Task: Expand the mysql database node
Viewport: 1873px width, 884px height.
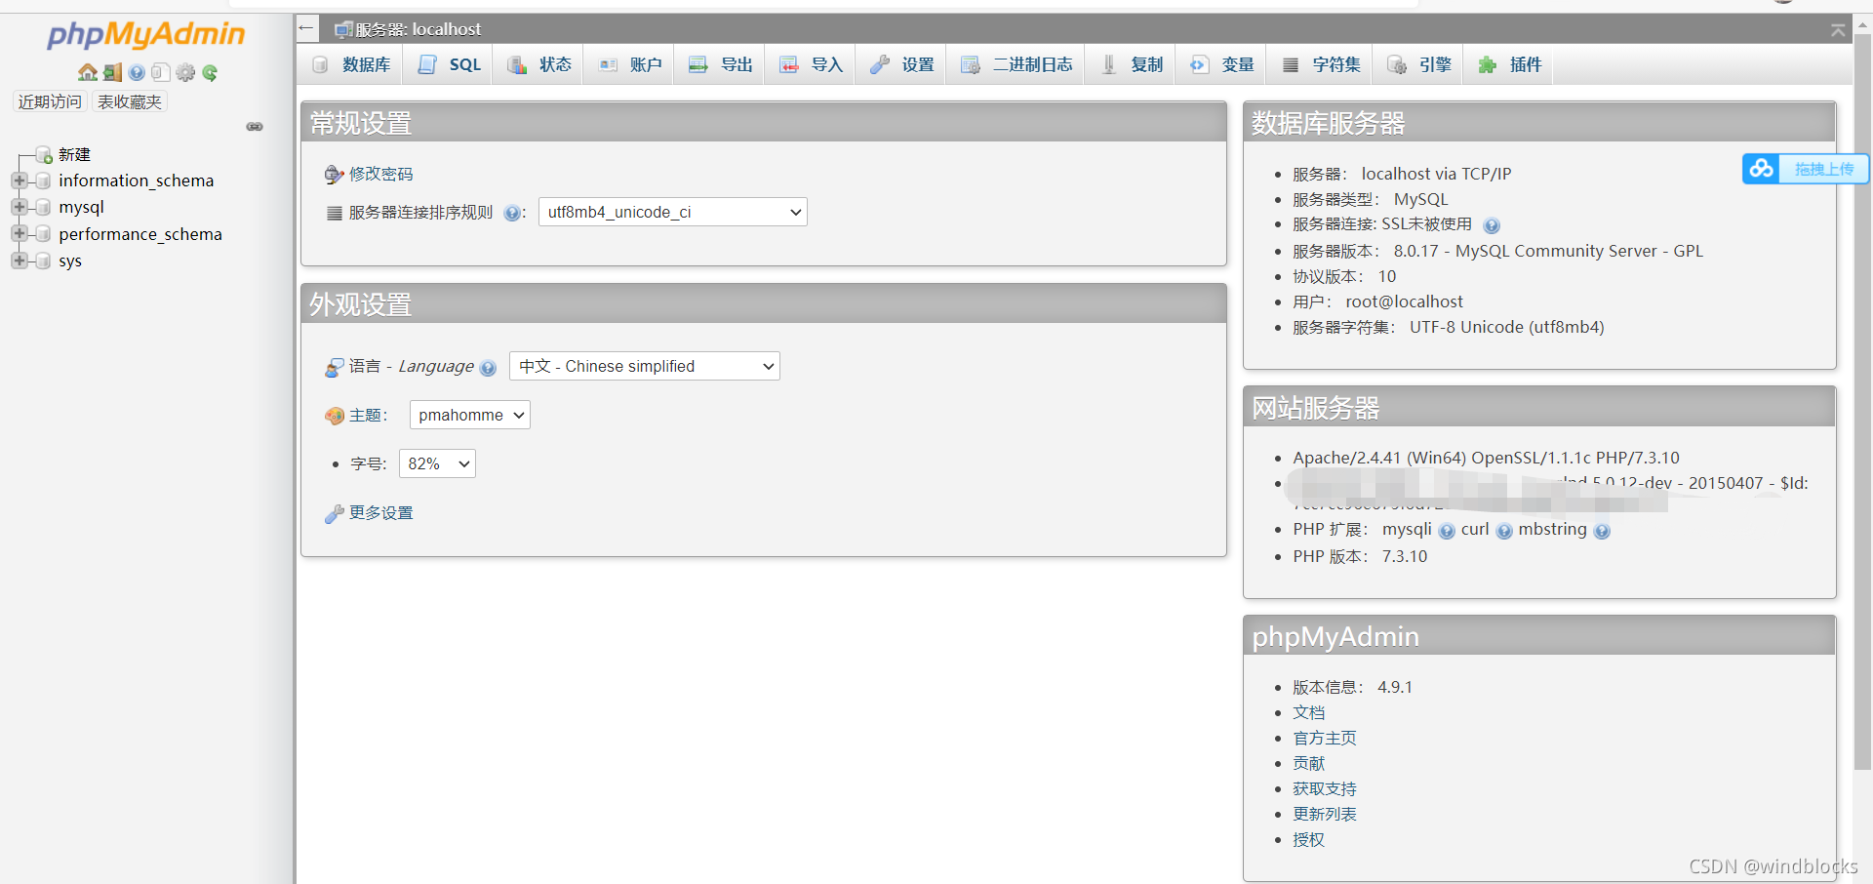Action: click(x=19, y=207)
